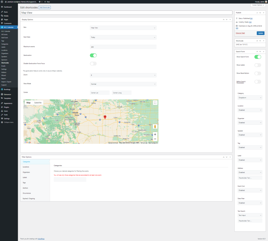268x241 pixels.
Task: Open the Skin dropdown showing Map View
Action: [123, 28]
